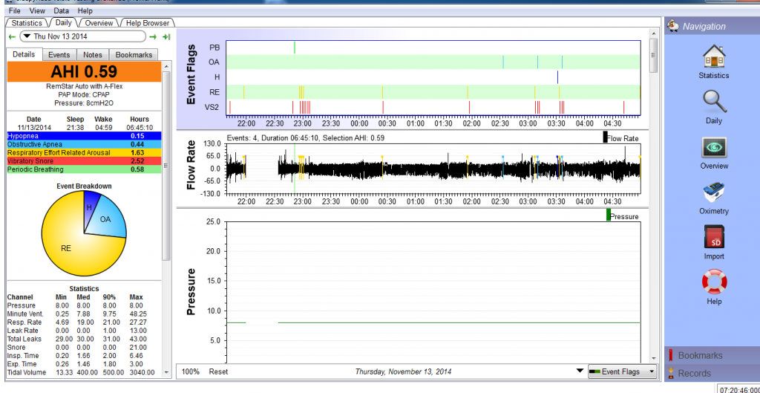This screenshot has width=760, height=393.
Task: Open the Notes sub-tab
Action: tap(93, 55)
